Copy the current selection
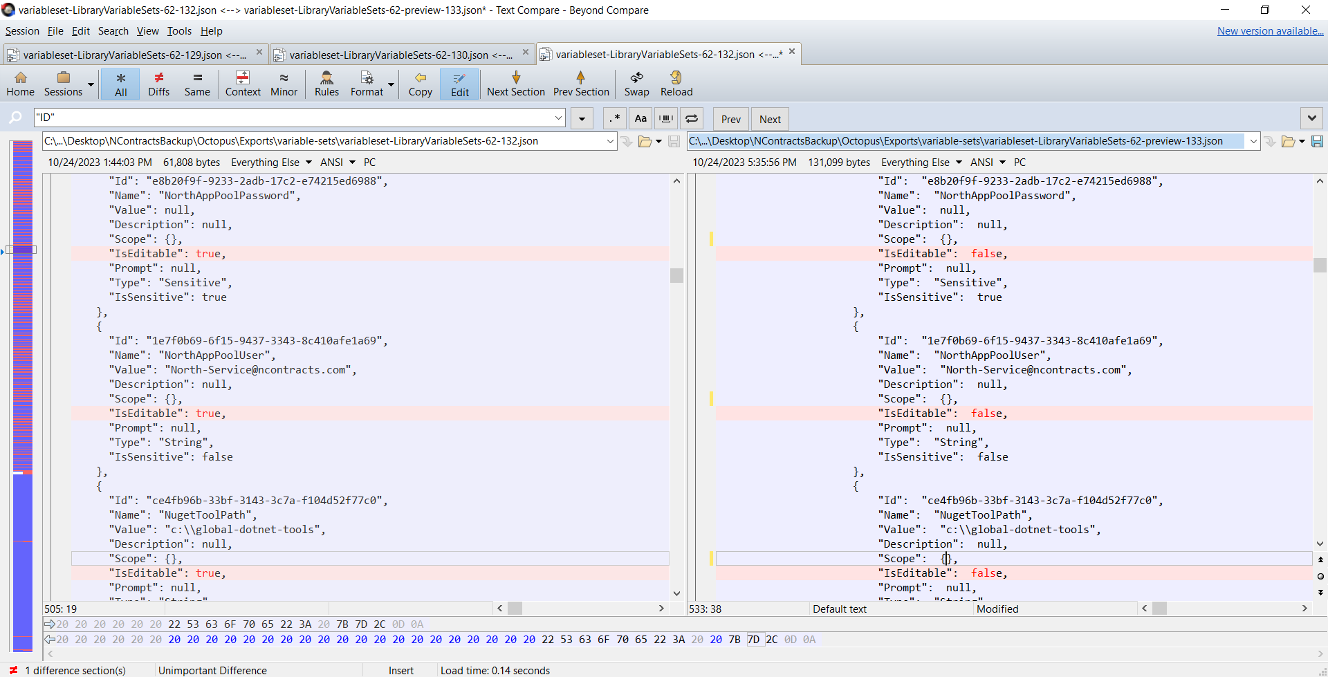1328x677 pixels. click(421, 84)
